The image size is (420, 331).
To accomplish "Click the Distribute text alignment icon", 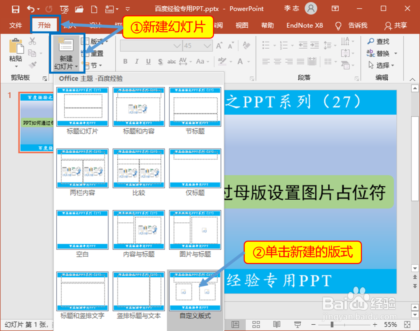I will pos(312,62).
